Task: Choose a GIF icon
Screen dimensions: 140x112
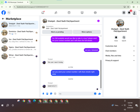Action: tap(55, 94)
